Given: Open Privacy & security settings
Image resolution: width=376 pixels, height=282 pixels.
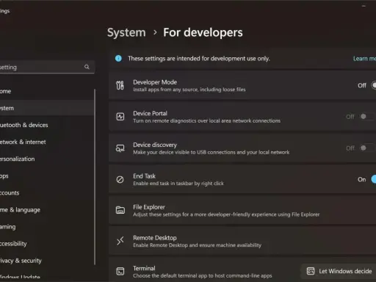Looking at the screenshot, I should [46, 261].
